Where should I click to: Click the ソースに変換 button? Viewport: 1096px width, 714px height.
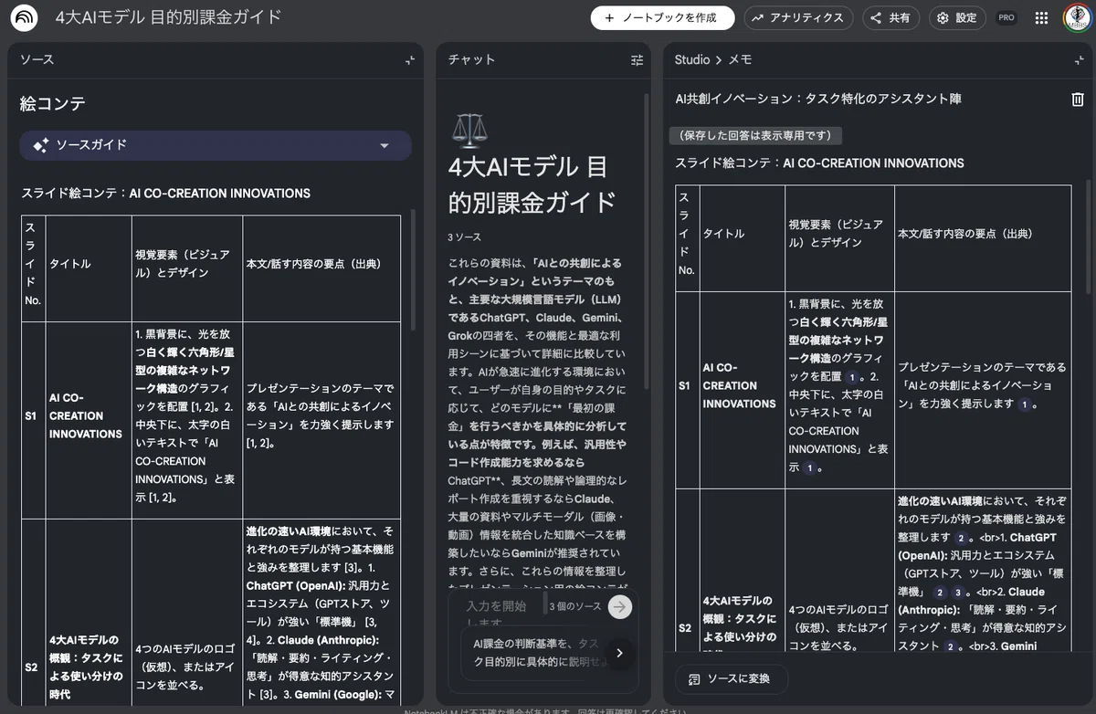click(732, 679)
